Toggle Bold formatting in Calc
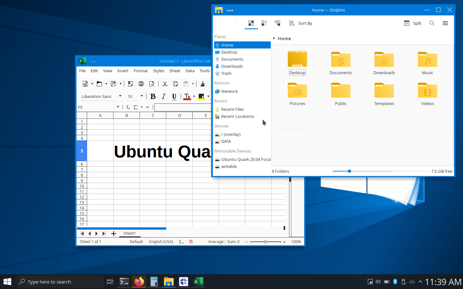 (x=153, y=96)
